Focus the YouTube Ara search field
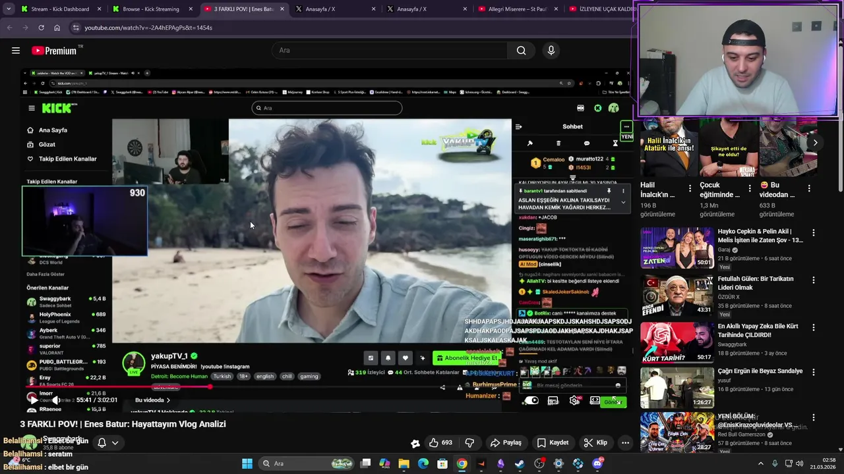This screenshot has height=474, width=844. click(x=389, y=50)
